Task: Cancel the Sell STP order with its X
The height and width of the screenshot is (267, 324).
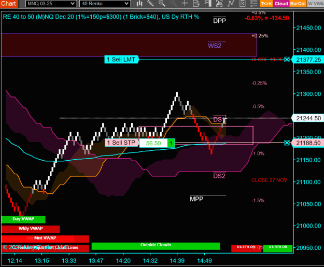Action: [287, 143]
